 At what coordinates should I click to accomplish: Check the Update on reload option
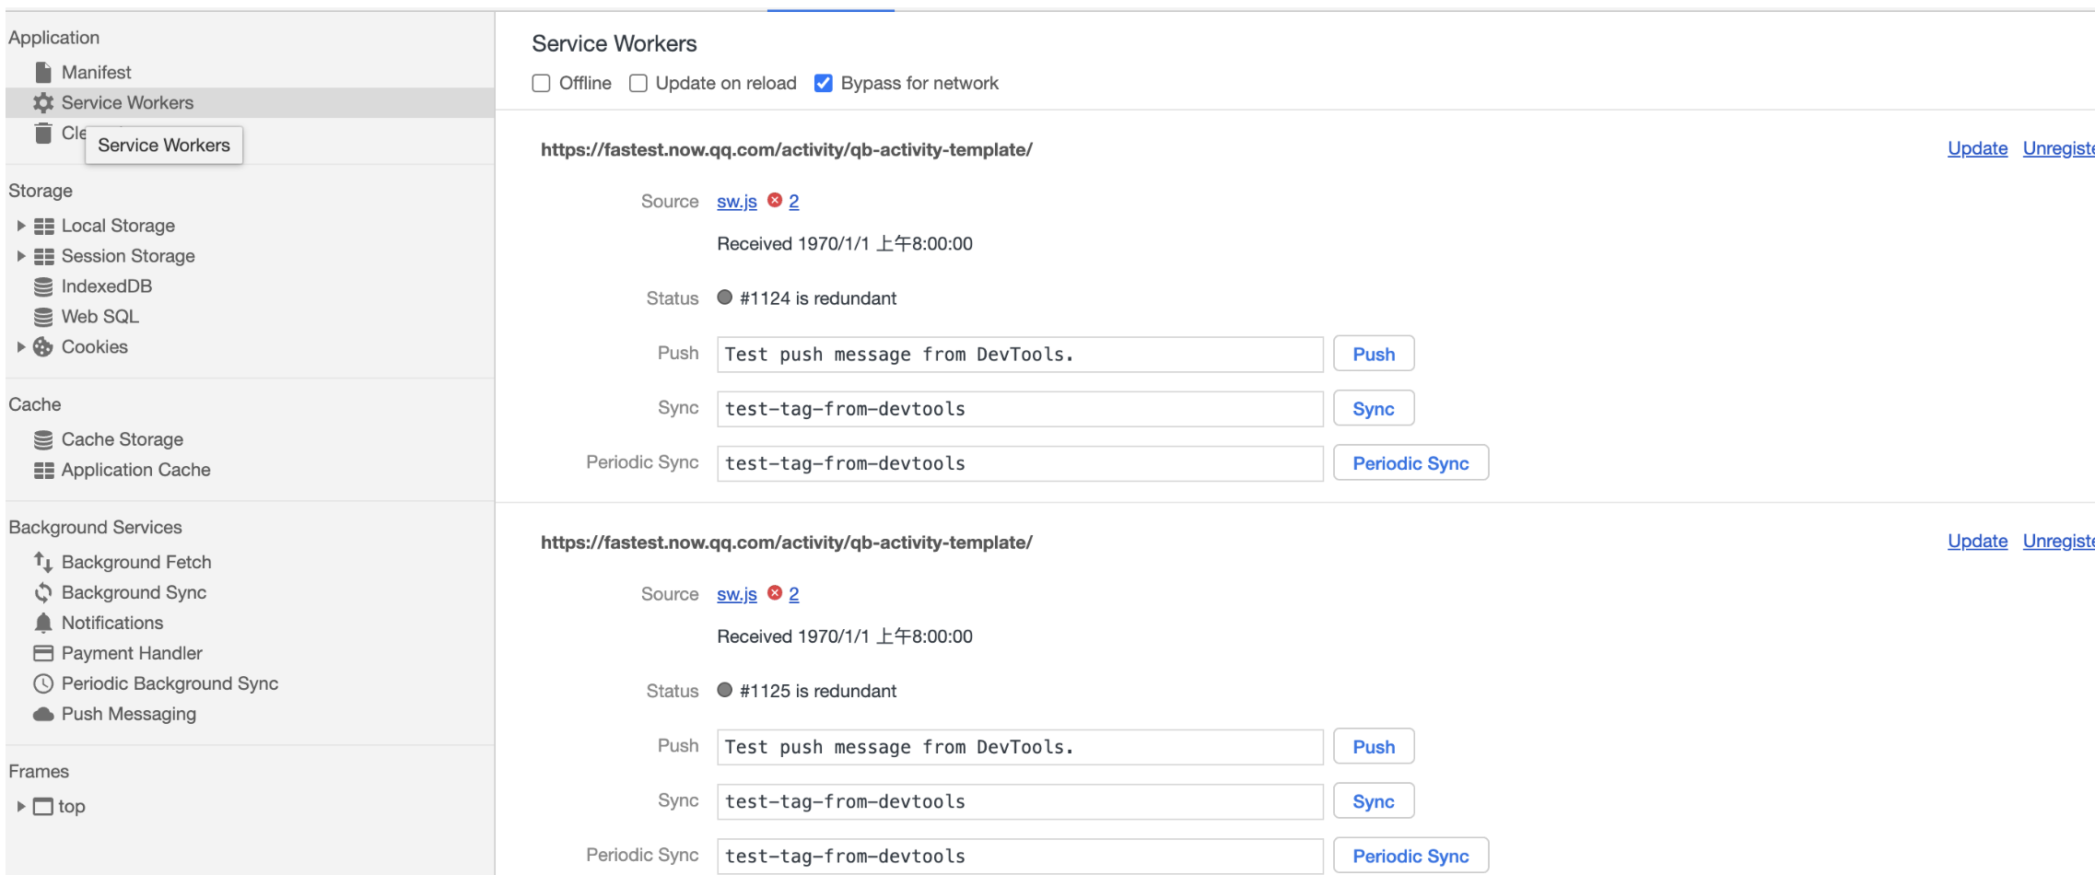[638, 83]
